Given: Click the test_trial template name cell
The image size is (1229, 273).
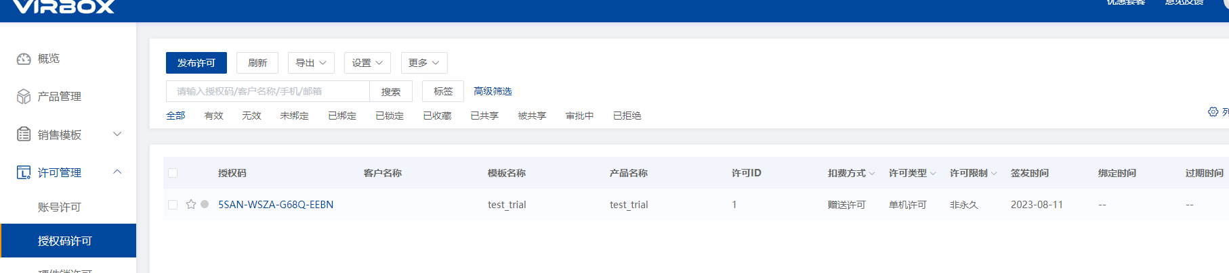Looking at the screenshot, I should point(507,205).
